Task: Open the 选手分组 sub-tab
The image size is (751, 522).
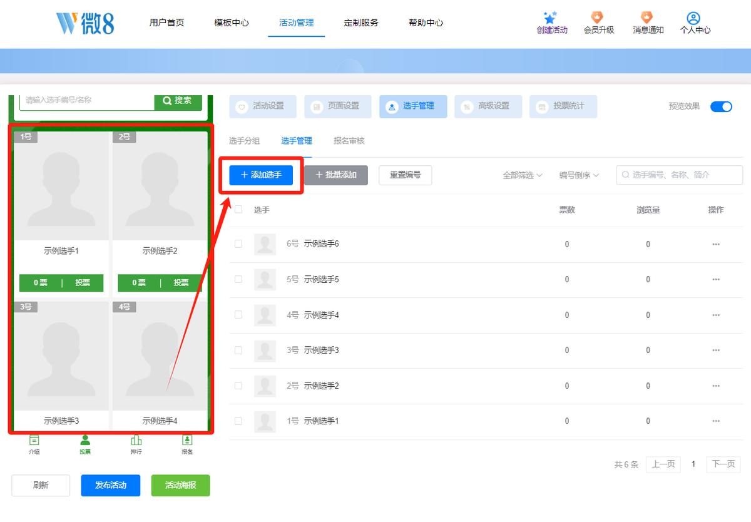Action: tap(245, 141)
